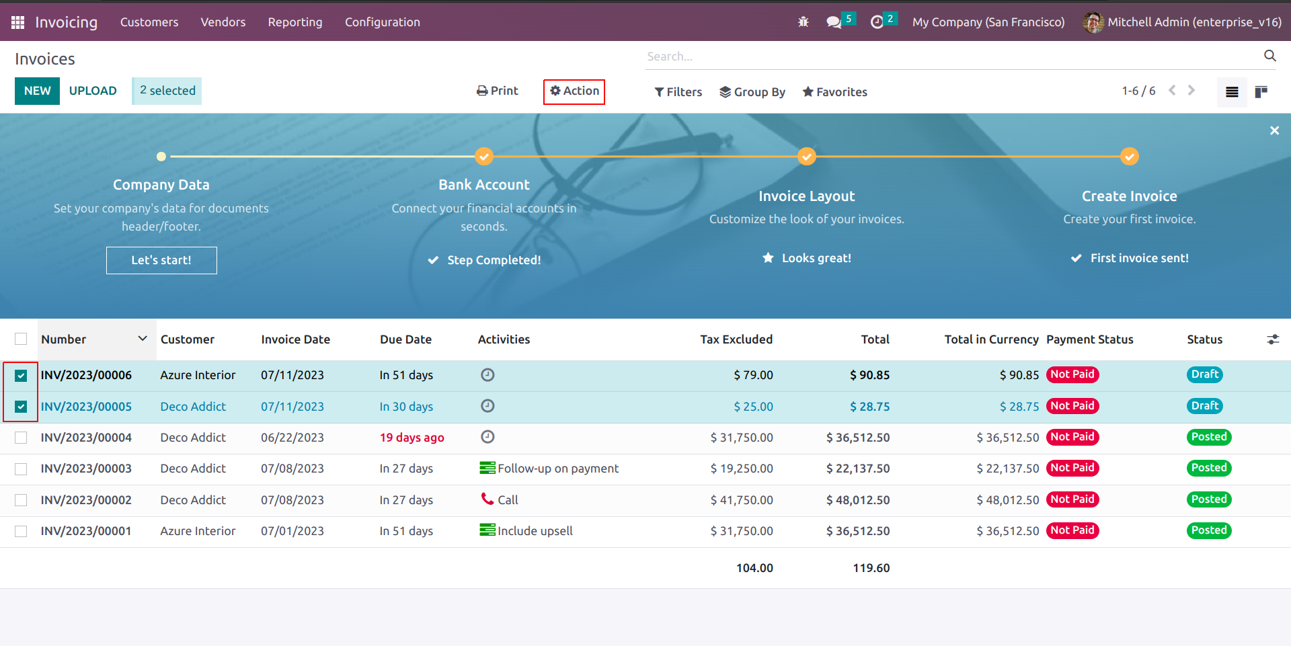Click the 1-6 / 6 pager counter
The width and height of the screenshot is (1291, 646).
pyautogui.click(x=1138, y=91)
